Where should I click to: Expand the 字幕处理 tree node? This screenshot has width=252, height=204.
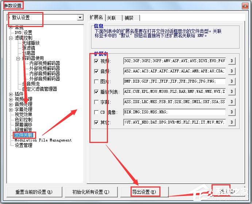tap(11, 110)
